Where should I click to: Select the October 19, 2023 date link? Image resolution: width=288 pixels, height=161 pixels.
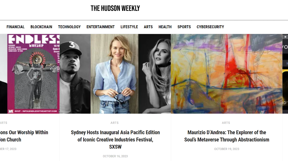click(227, 149)
